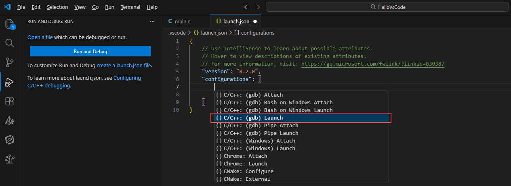Image resolution: width=511 pixels, height=186 pixels.
Task: Select 'C/C++: (Windows) Launch' suggestion
Action: [x=302, y=149]
